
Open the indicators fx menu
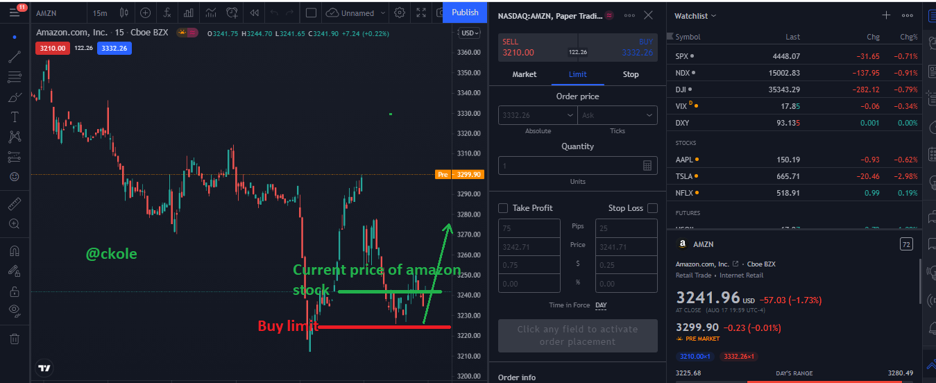[x=167, y=12]
